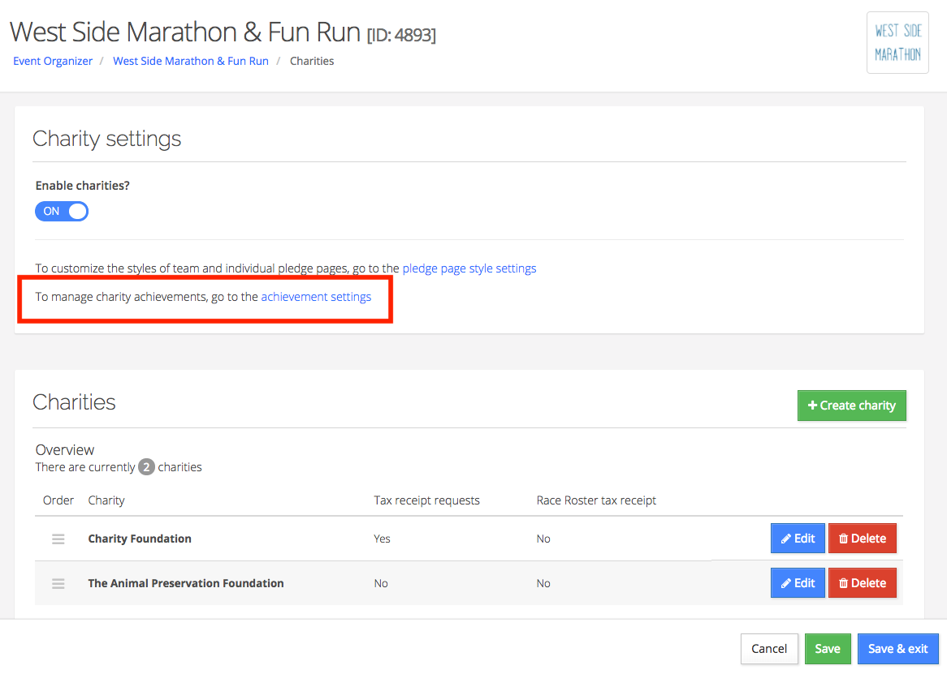
Task: Delete The Animal Preservation Foundation entry
Action: click(863, 583)
